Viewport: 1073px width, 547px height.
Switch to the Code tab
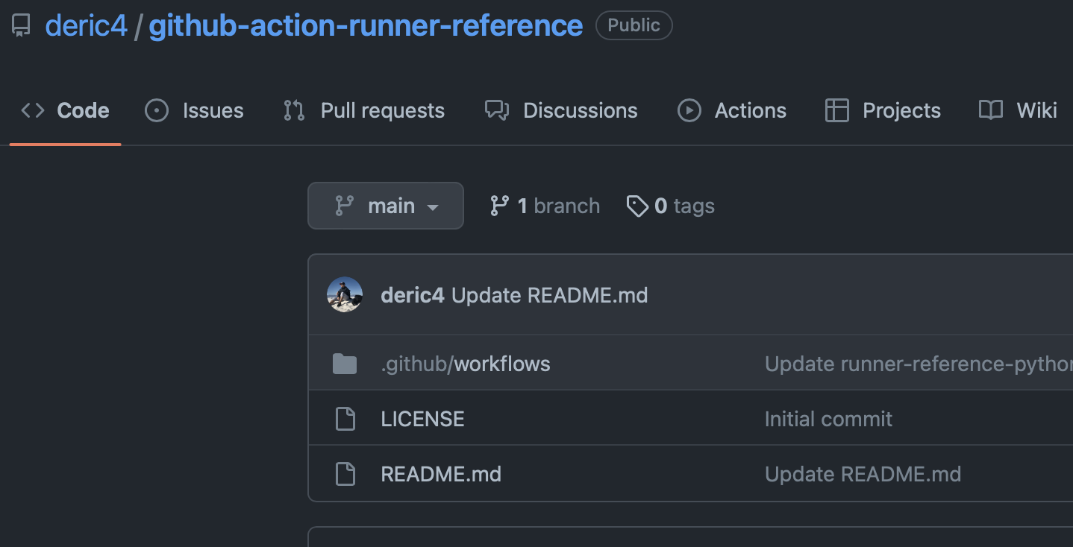[65, 111]
